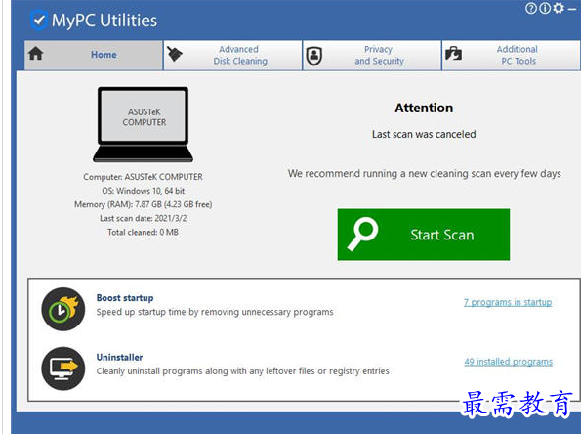Open Advanced Disk Cleaning tab
Viewport: 581px width, 434px height.
232,55
